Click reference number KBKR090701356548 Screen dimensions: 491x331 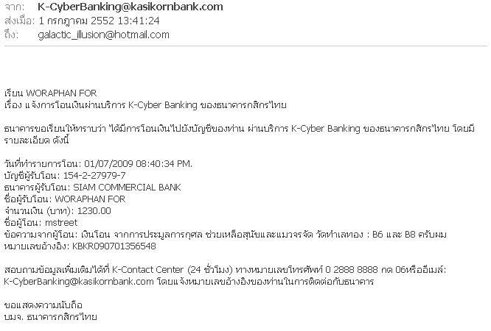tap(114, 246)
